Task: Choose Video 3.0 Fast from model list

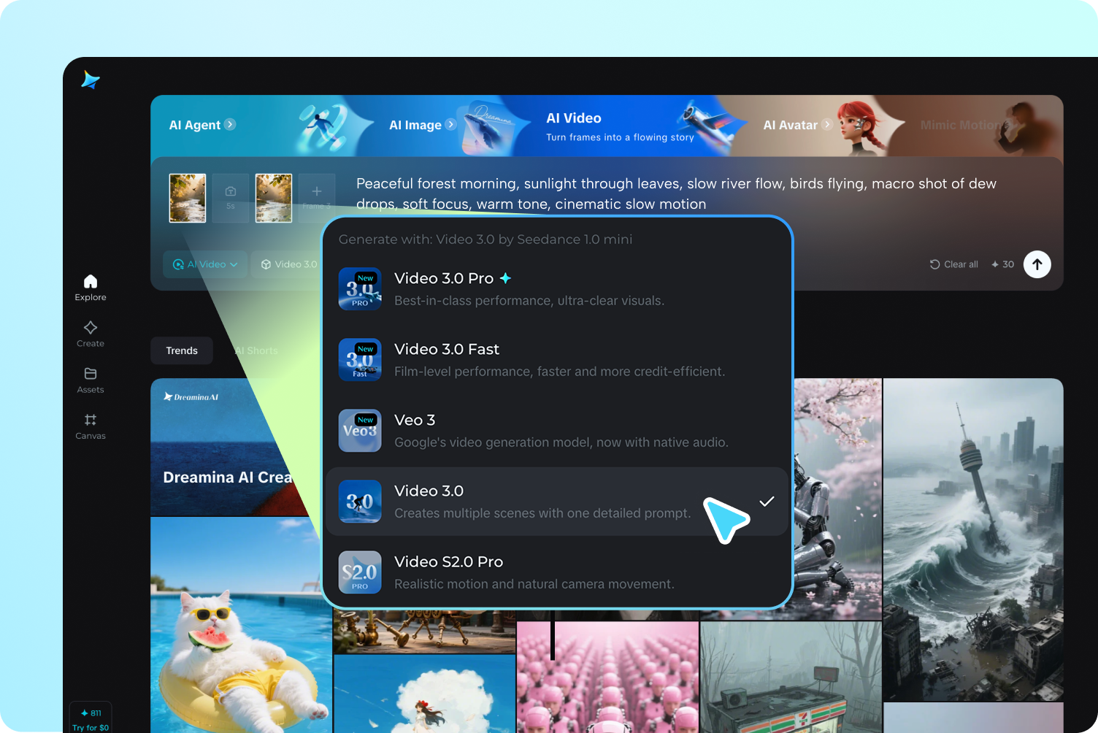Action: click(557, 360)
